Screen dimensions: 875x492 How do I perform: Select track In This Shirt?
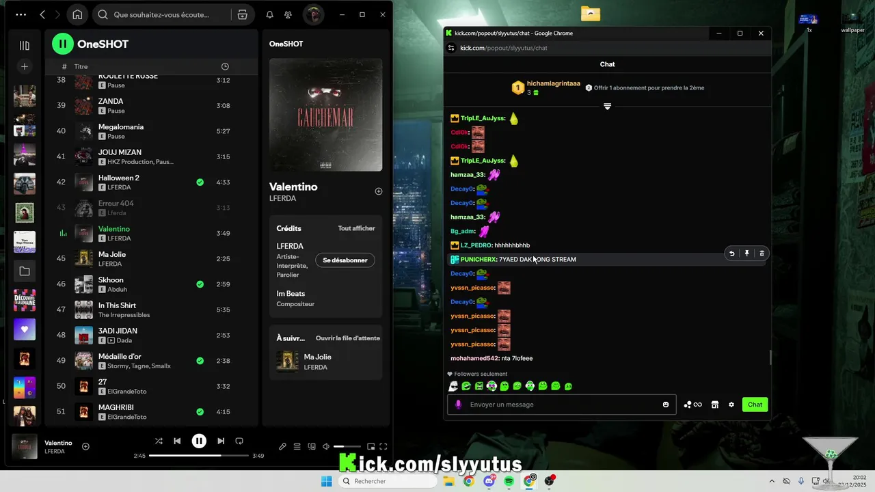coord(152,310)
